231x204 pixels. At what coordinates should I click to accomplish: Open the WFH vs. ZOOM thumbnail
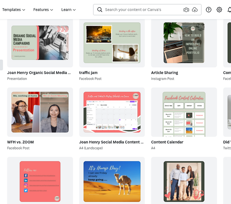(40, 112)
